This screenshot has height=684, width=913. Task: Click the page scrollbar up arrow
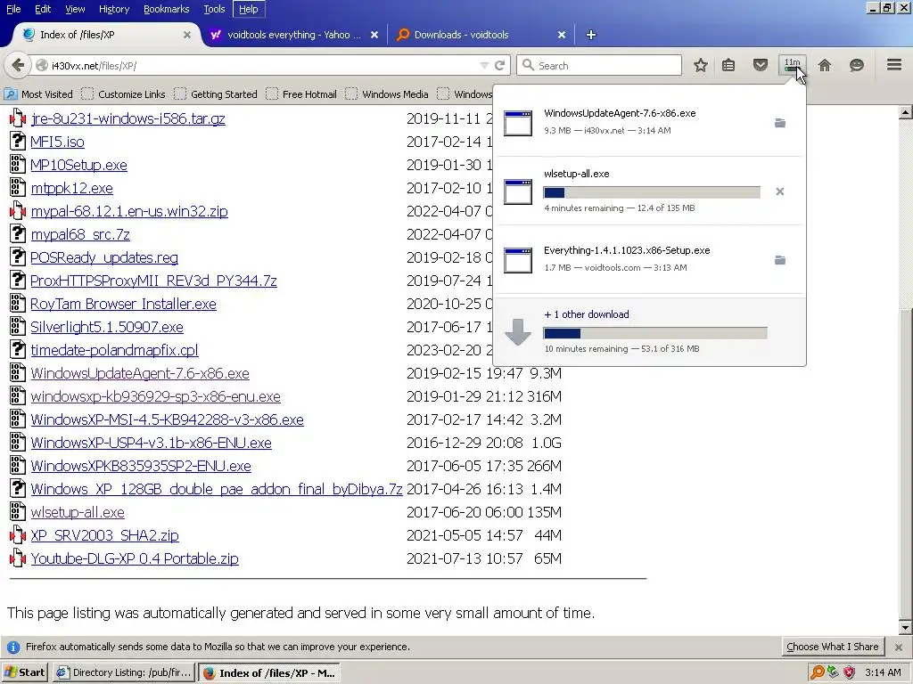tap(905, 111)
